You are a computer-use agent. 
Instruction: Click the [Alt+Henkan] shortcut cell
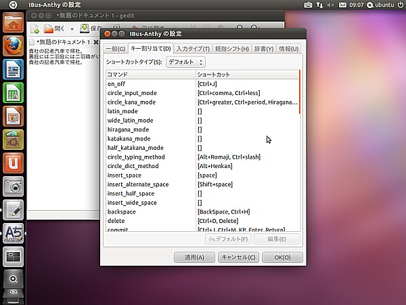pyautogui.click(x=215, y=166)
